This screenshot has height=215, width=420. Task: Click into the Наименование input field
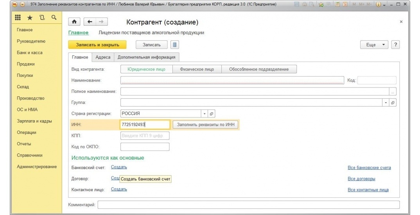[232, 80]
